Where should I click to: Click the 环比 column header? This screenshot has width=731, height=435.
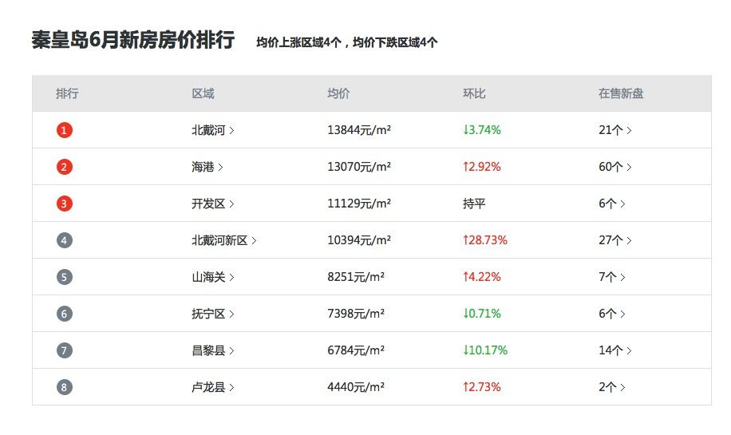474,93
